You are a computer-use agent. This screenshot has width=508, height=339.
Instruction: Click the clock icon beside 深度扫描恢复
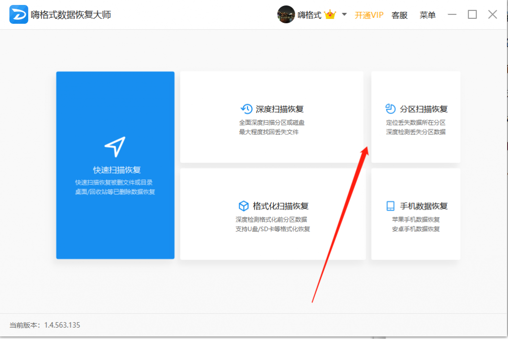point(246,109)
